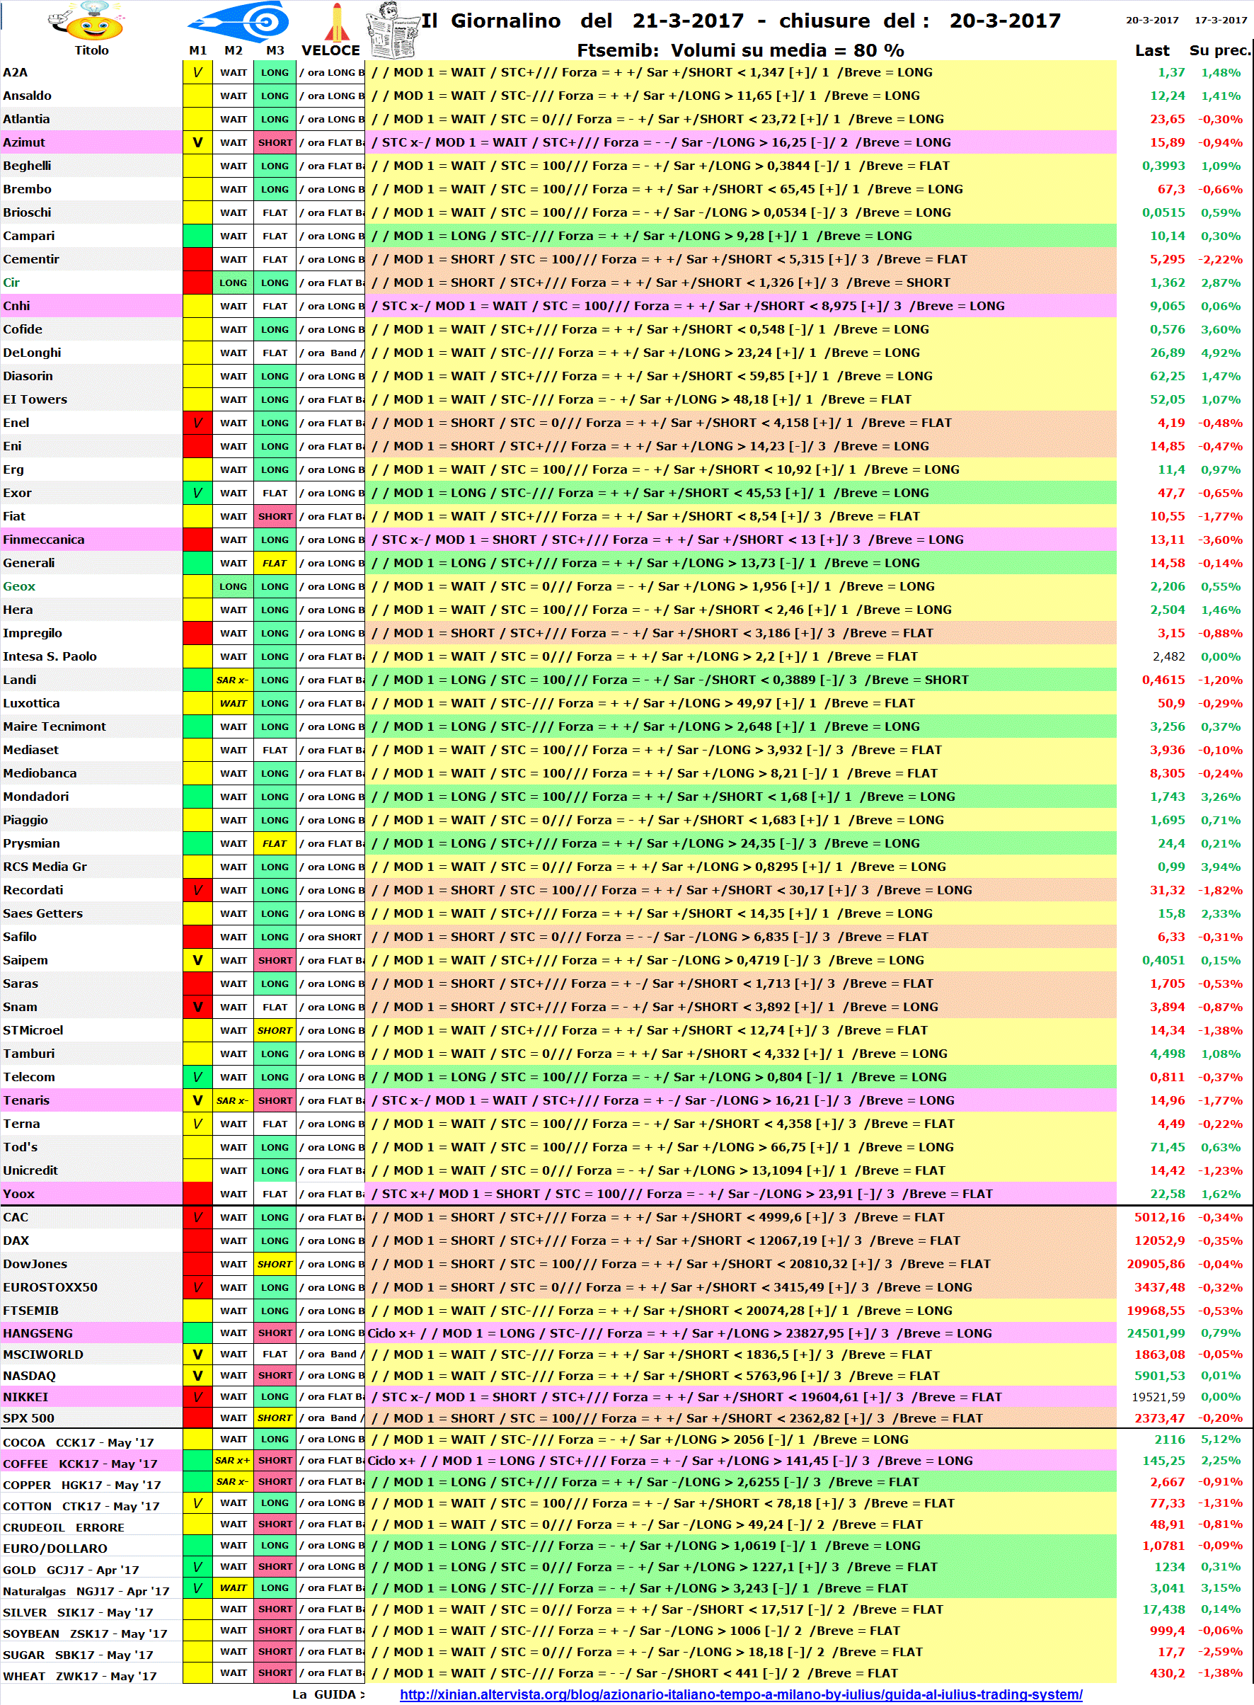The height and width of the screenshot is (1705, 1254).
Task: Click the red M1 cell of Cementir
Action: point(197,259)
